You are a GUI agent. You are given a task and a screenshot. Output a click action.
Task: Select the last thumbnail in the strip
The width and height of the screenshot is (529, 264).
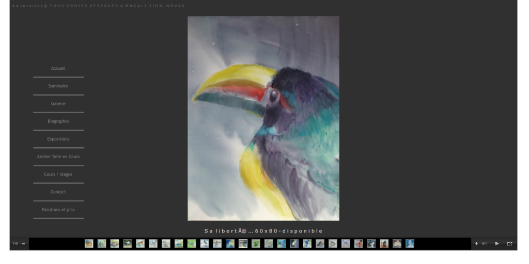point(410,243)
